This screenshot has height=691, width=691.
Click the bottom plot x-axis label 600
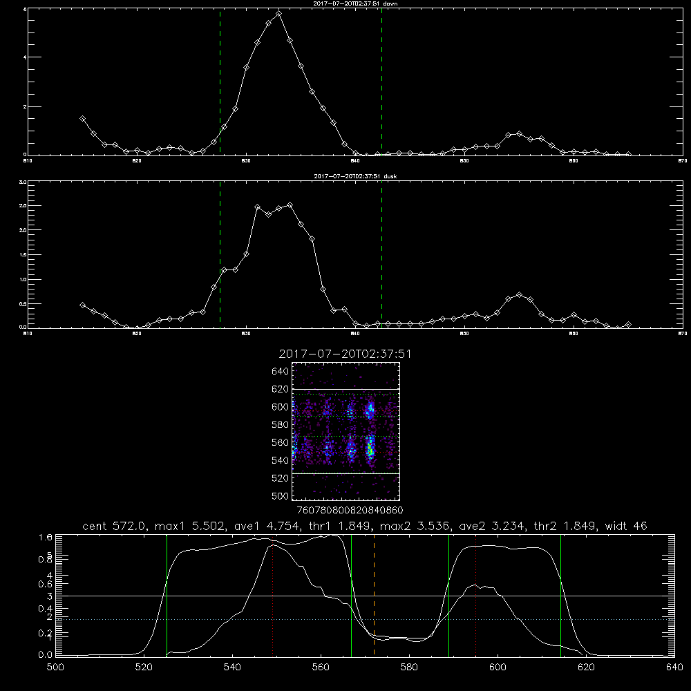tap(498, 668)
